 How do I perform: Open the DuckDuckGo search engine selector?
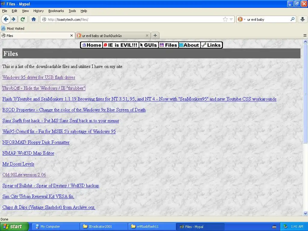(x=242, y=19)
